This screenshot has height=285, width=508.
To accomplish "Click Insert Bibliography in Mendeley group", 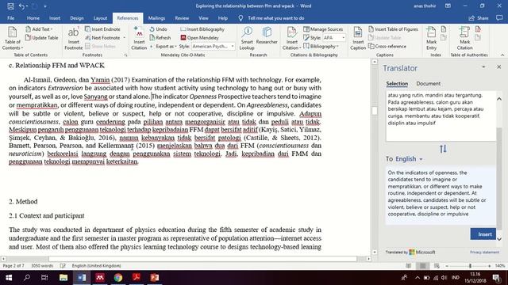I will tap(202, 29).
